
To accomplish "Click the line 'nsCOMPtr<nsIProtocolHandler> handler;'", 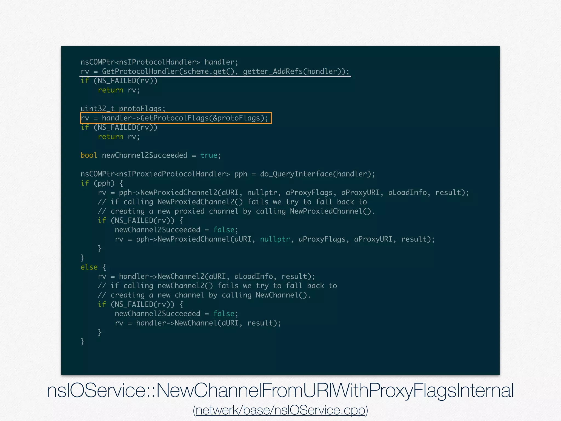I will click(x=159, y=62).
